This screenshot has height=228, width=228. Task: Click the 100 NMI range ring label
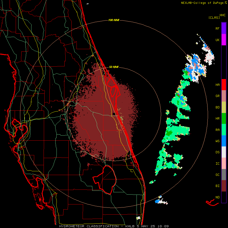pyautogui.click(x=114, y=20)
